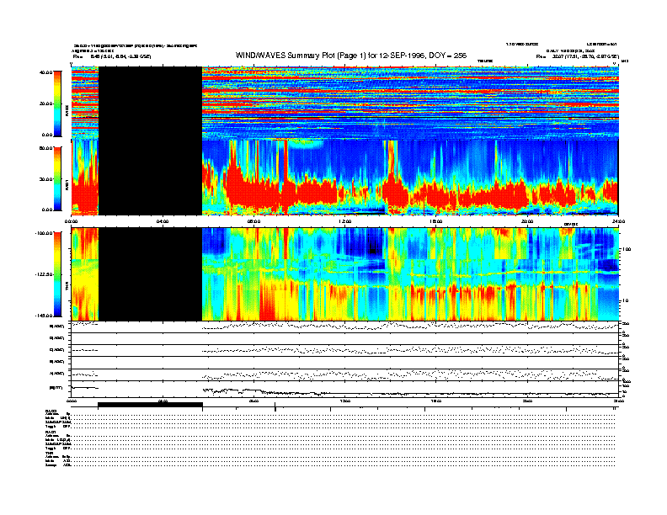Click the -145.00 label on TNR scale
Image resolution: width=667 pixels, height=515 pixels.
pyautogui.click(x=42, y=316)
